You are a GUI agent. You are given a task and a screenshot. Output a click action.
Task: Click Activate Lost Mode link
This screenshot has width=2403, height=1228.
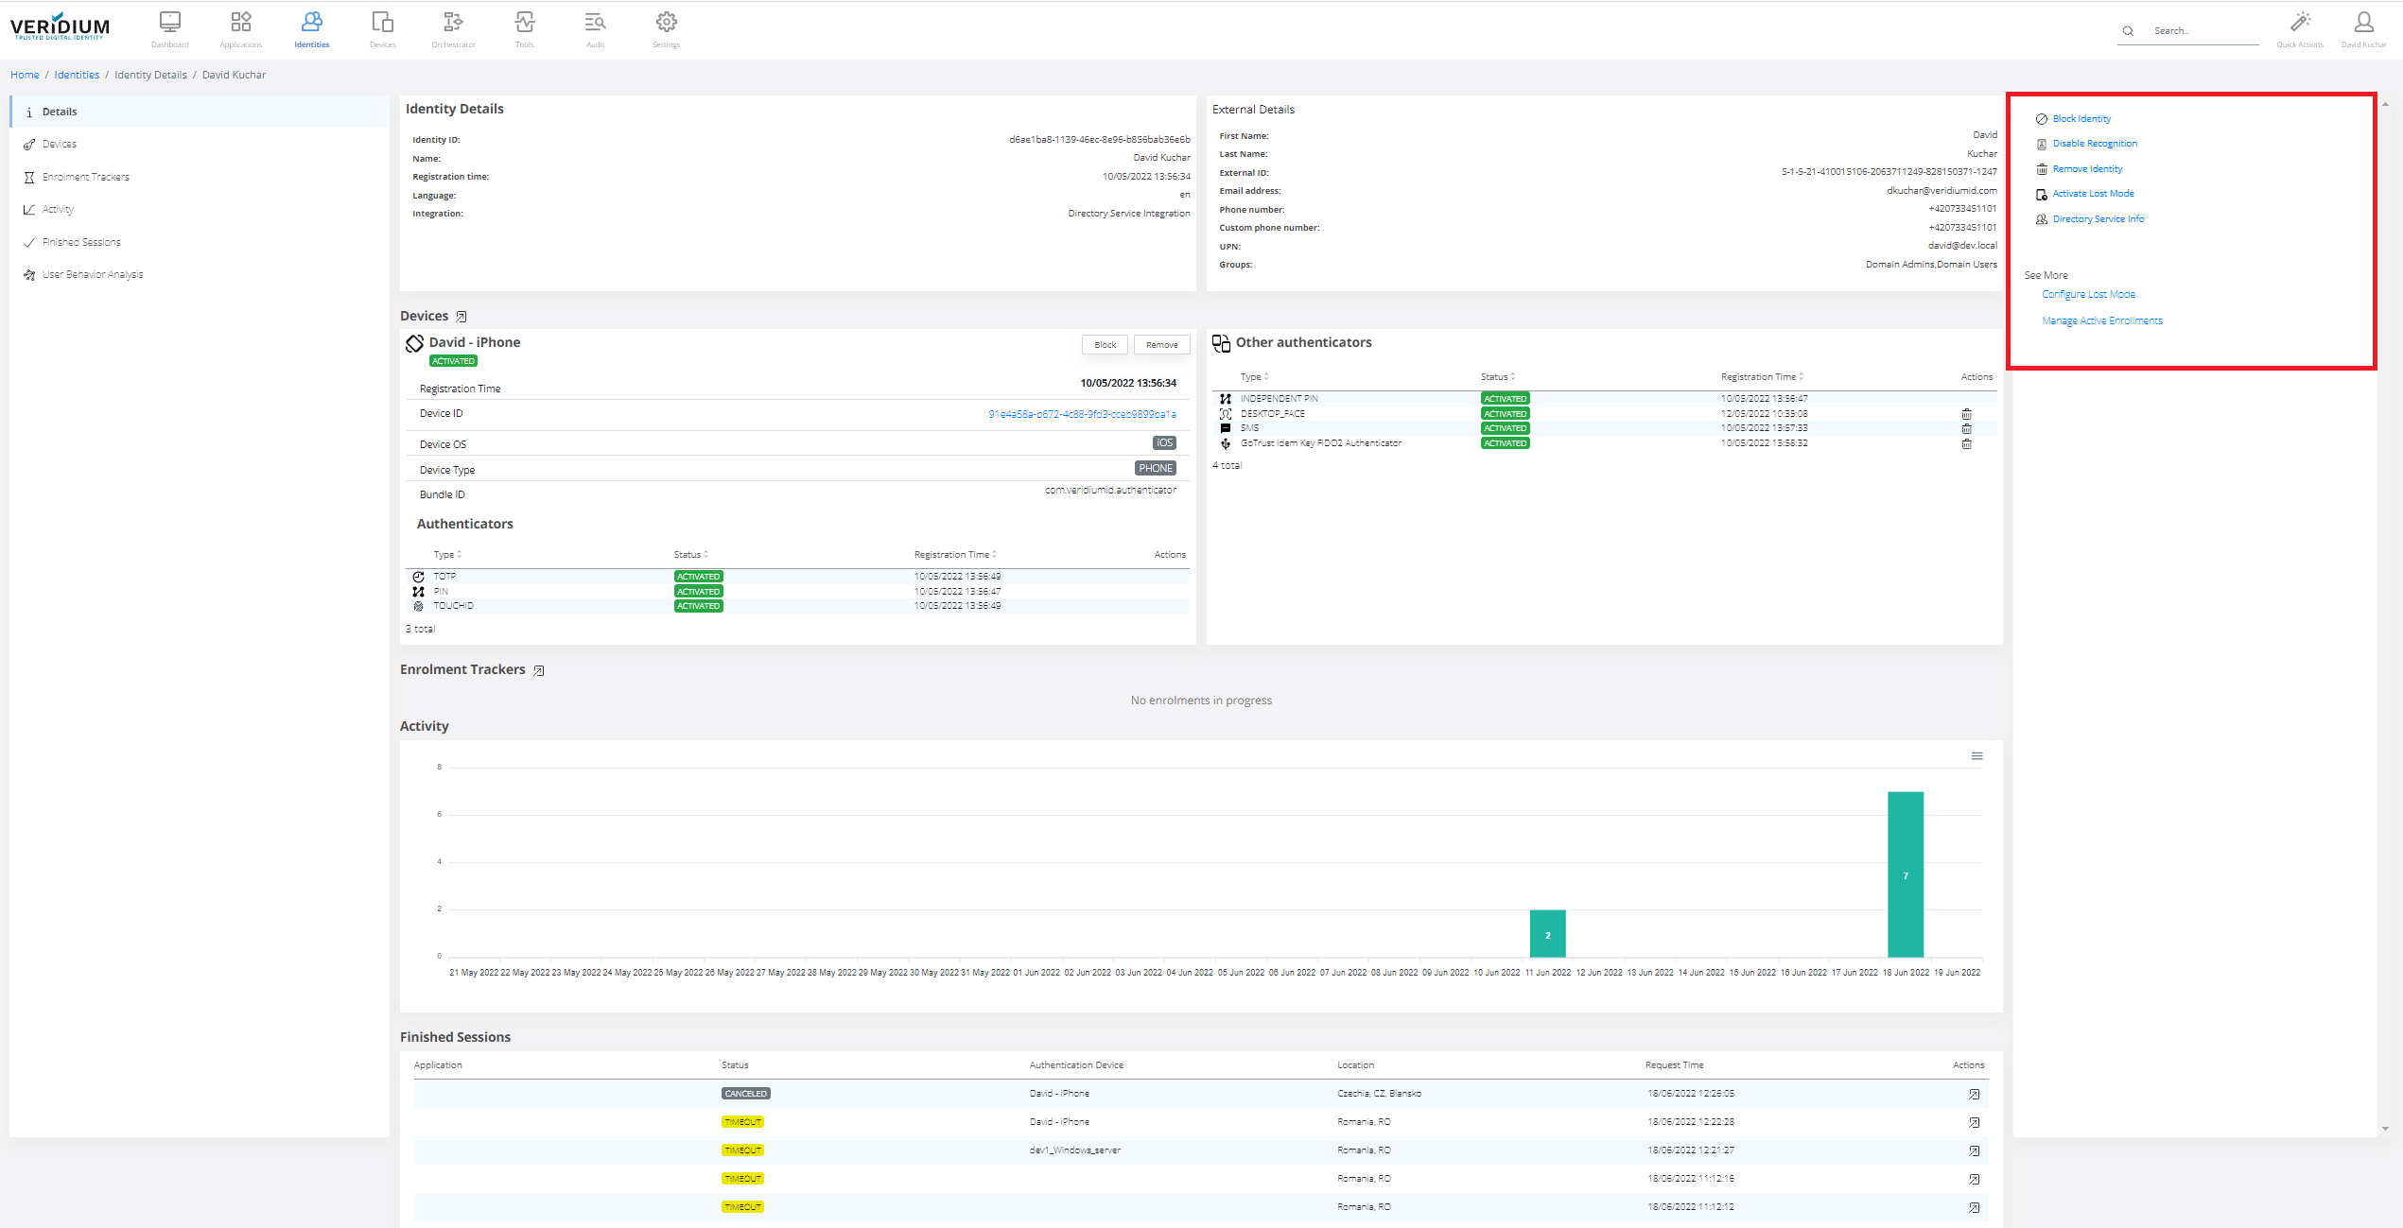pyautogui.click(x=2093, y=194)
